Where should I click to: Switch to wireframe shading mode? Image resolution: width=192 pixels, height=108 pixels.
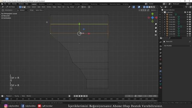point(147,7)
